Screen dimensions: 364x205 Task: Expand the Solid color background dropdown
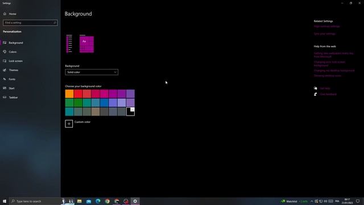(92, 72)
